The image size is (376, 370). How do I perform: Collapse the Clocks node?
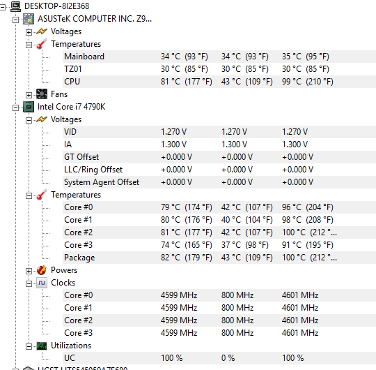[29, 284]
